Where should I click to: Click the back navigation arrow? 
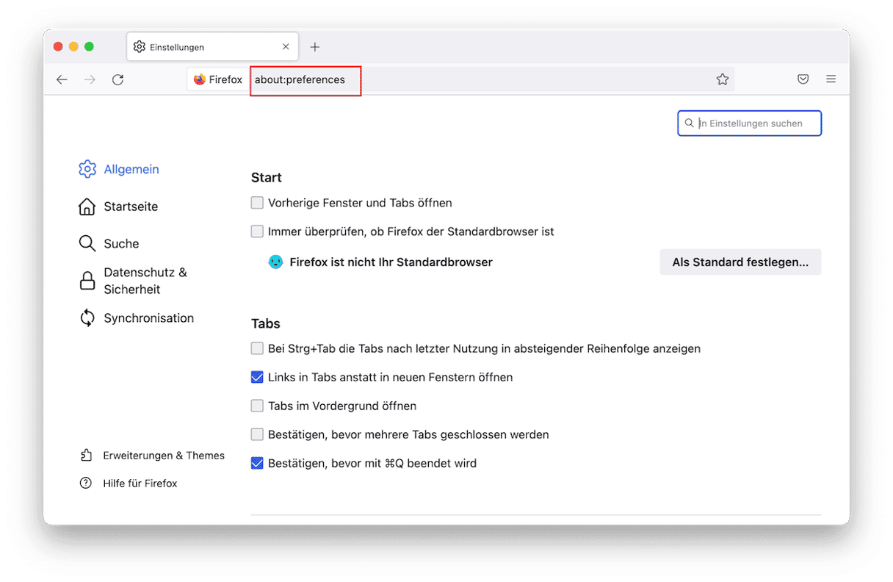click(x=62, y=79)
